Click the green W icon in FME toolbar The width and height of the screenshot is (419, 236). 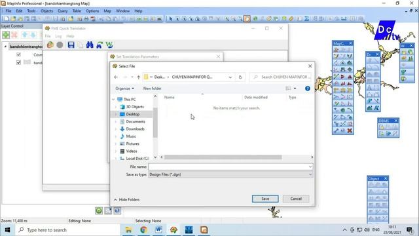tap(109, 45)
